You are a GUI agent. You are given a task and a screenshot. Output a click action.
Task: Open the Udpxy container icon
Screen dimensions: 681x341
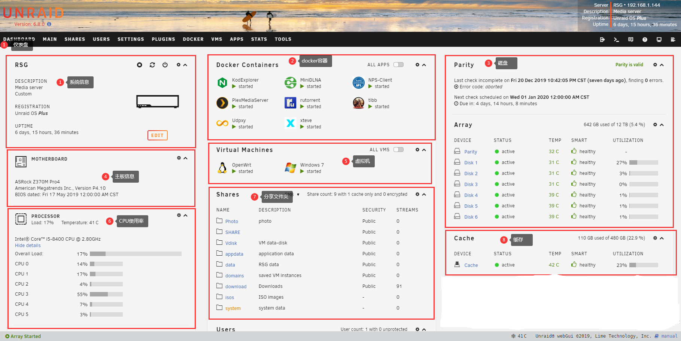[x=222, y=123]
